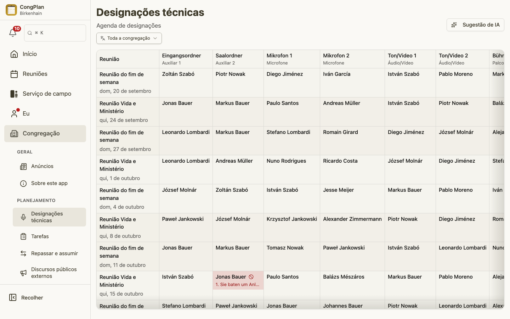Viewport: 510px width, 319px height.
Task: Click the blocked icon beside Jonas Bauer
Action: [251, 277]
